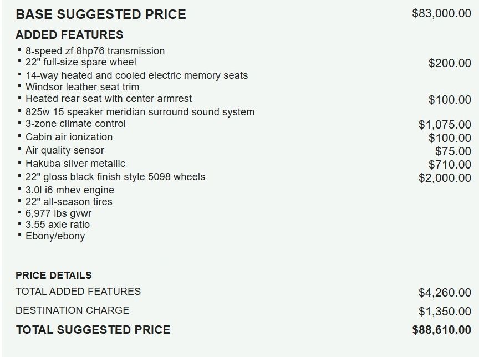Click Windsor leather seat trim entry
This screenshot has width=479, height=357.
82,87
